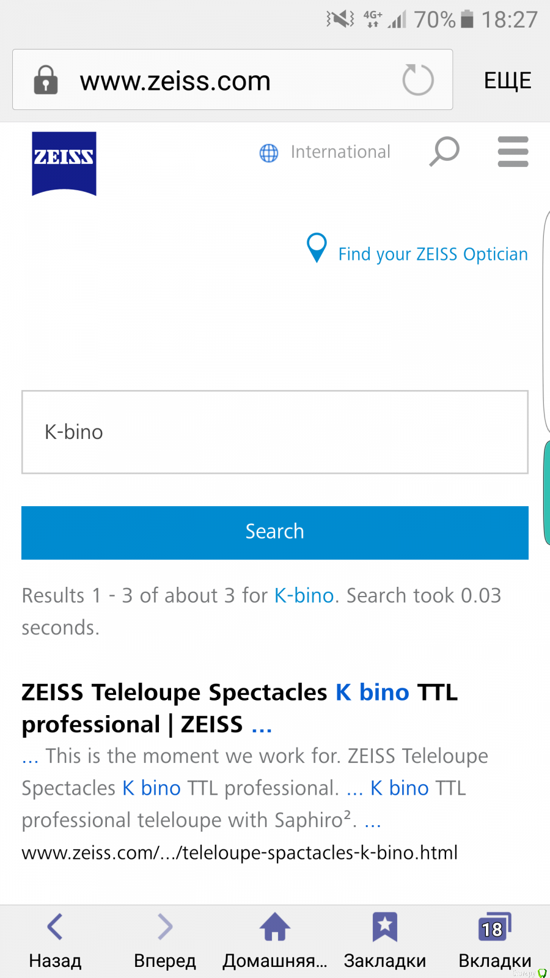Click the ZEISS logo
This screenshot has width=550, height=978.
tap(64, 163)
